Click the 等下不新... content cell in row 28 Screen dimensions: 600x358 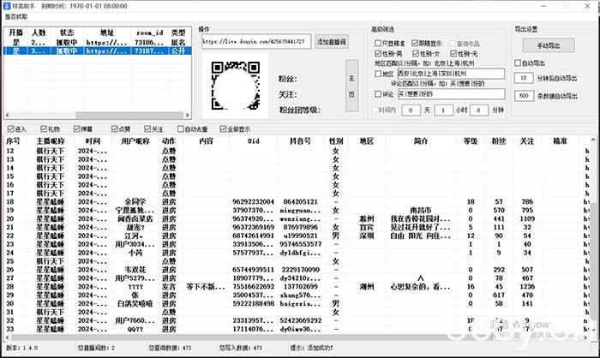(206, 286)
